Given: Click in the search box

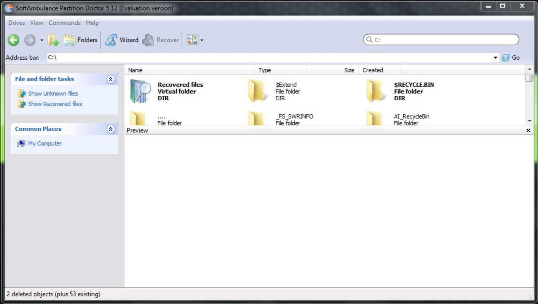Looking at the screenshot, I should click(441, 40).
